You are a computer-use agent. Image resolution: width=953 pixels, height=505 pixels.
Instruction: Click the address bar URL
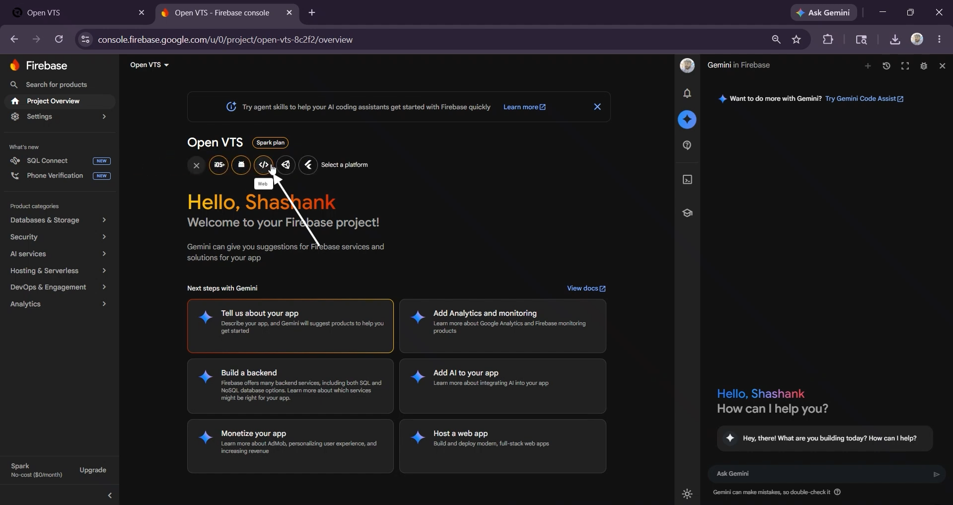[x=225, y=40]
